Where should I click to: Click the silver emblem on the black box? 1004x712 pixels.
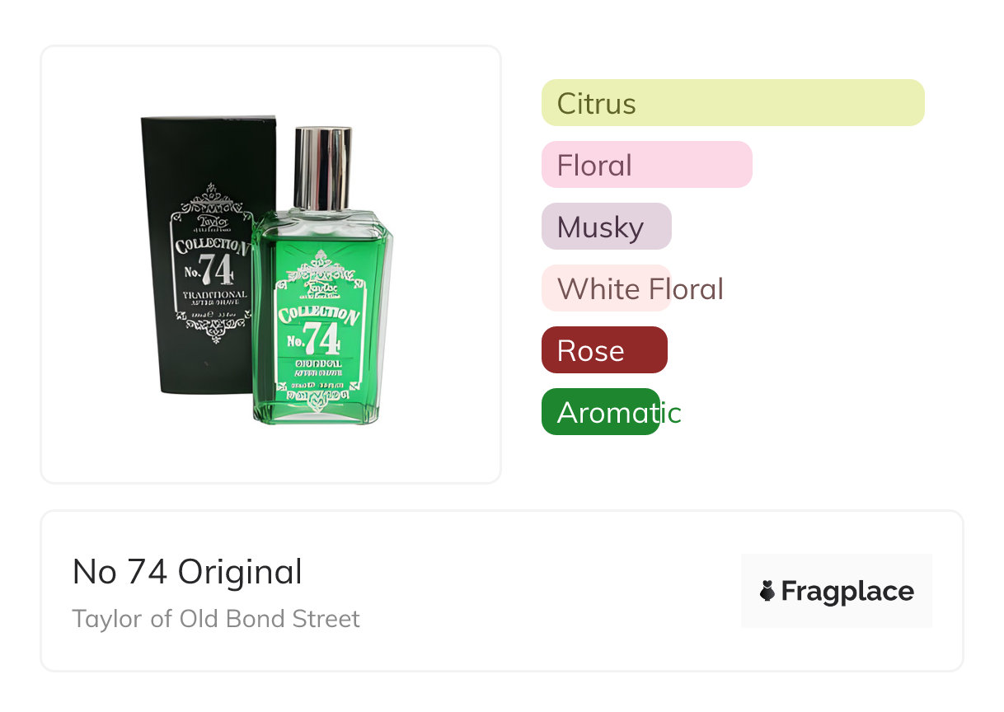(x=210, y=262)
